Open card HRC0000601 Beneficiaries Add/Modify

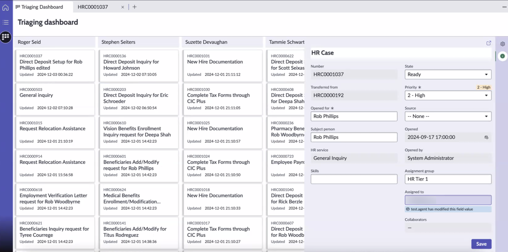(139, 166)
